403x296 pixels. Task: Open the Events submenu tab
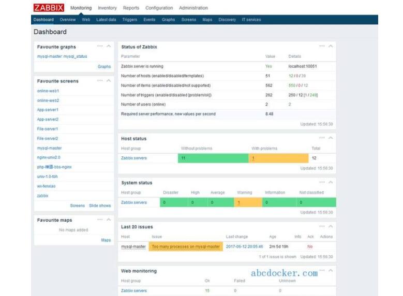pyautogui.click(x=150, y=20)
